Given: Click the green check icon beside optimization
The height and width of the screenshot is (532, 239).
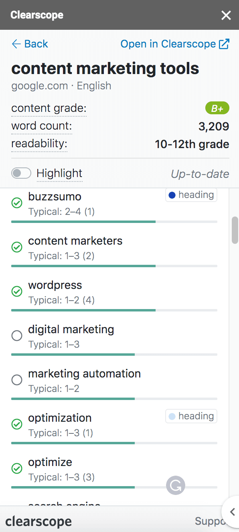Looking at the screenshot, I should [17, 424].
